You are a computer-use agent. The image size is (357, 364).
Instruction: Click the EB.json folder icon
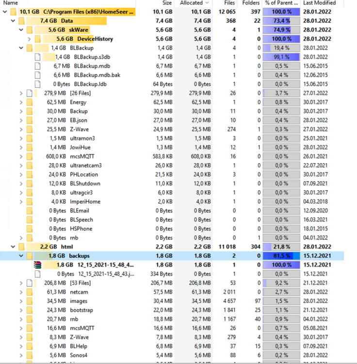[x=30, y=120]
